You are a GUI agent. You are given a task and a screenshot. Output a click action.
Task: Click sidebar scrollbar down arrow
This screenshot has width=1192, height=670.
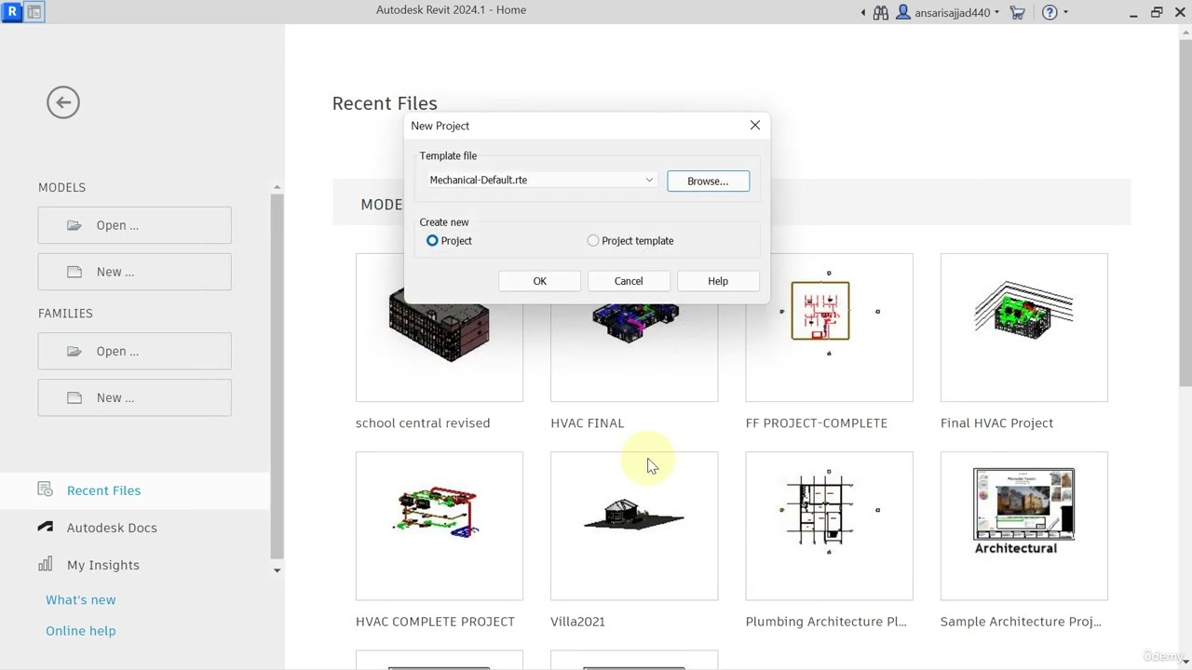coord(277,570)
